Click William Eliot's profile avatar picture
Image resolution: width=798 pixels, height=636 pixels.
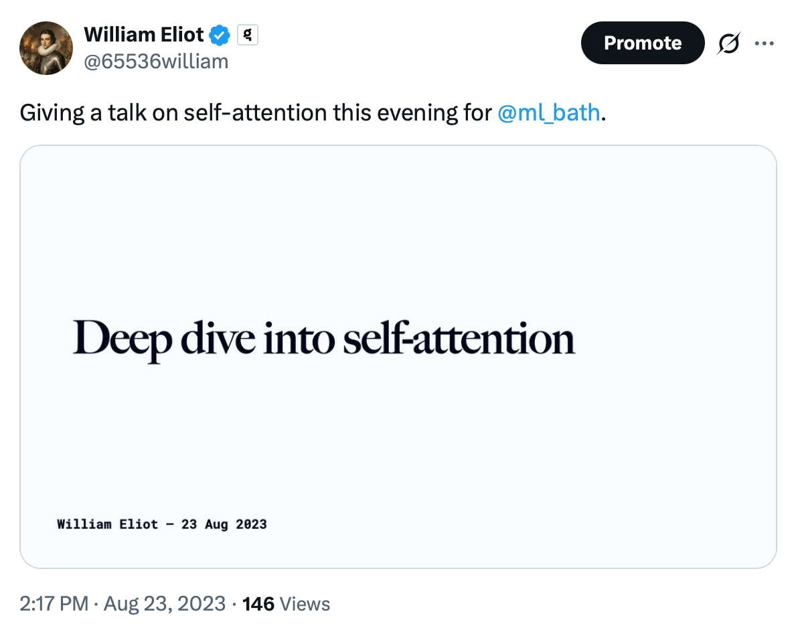pyautogui.click(x=46, y=48)
